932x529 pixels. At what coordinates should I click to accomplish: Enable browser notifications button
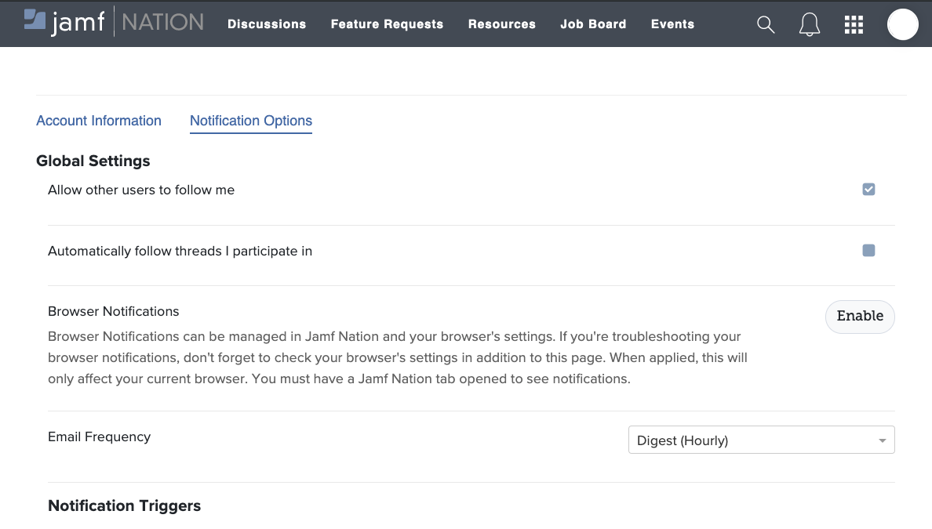coord(860,317)
